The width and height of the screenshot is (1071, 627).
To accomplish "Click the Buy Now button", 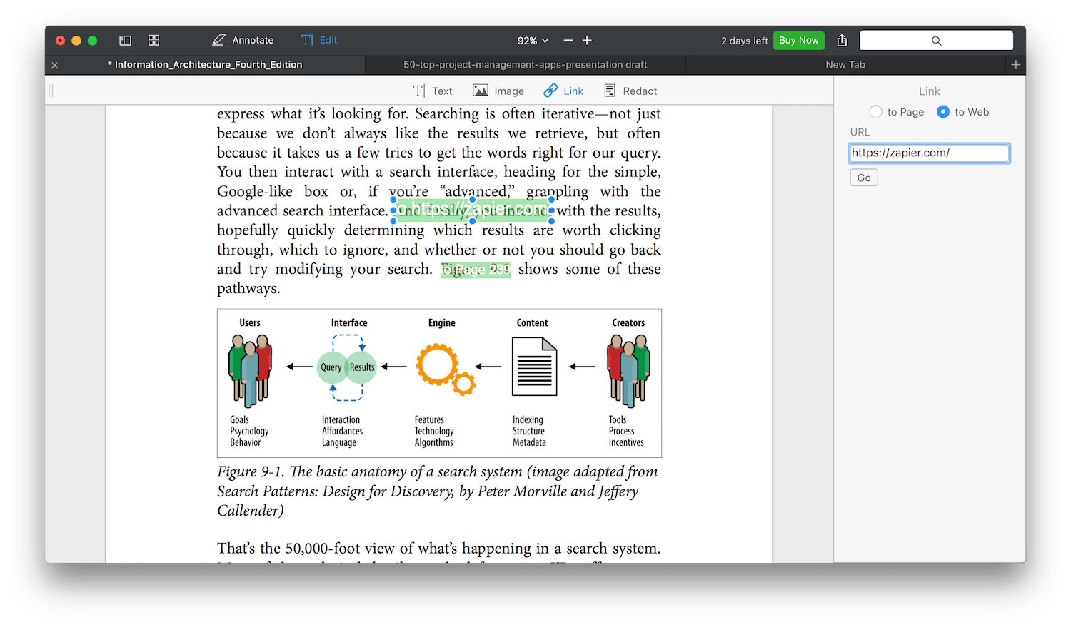I will pyautogui.click(x=798, y=40).
